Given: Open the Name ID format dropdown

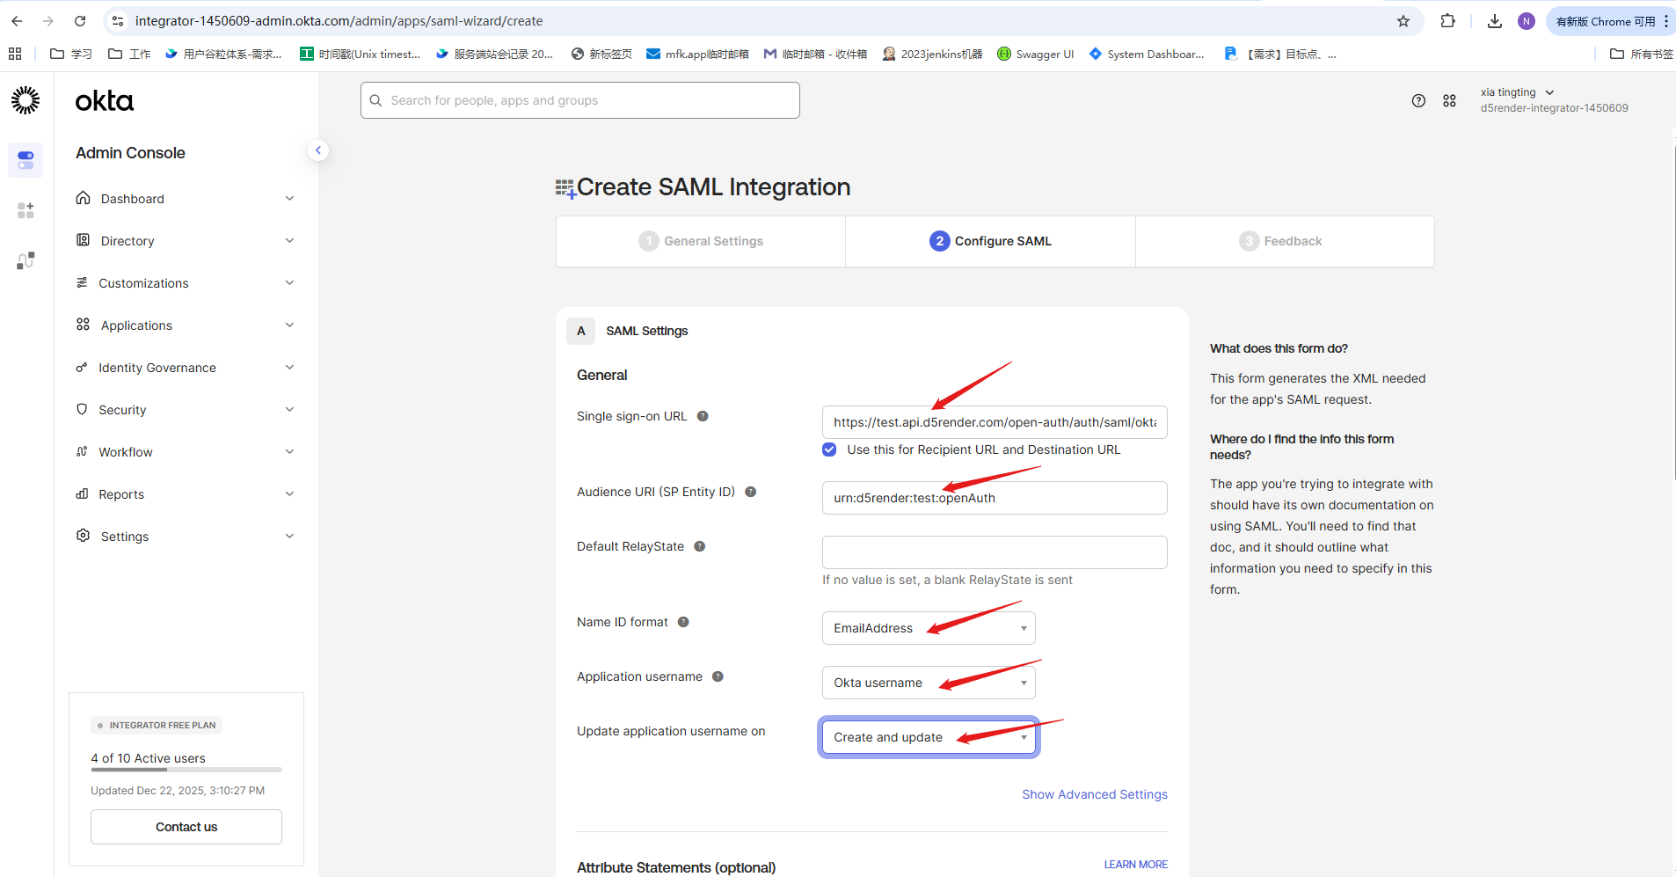Looking at the screenshot, I should tap(929, 628).
